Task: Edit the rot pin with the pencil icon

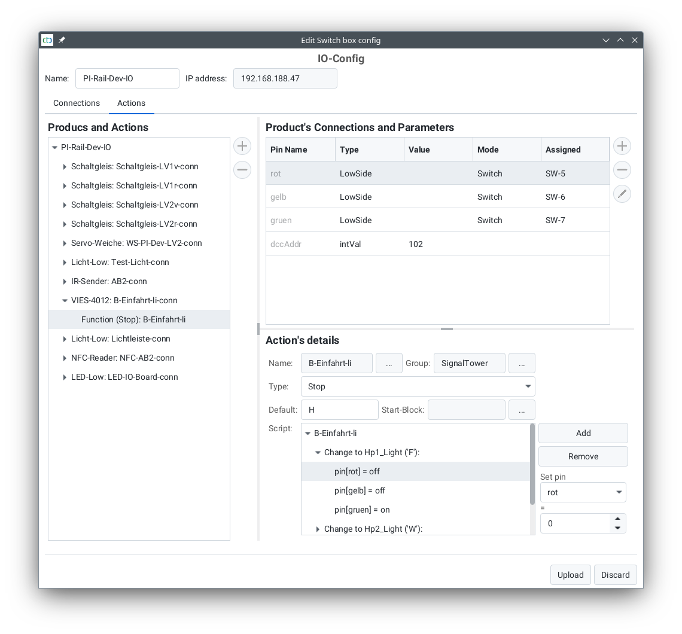Action: tap(622, 193)
